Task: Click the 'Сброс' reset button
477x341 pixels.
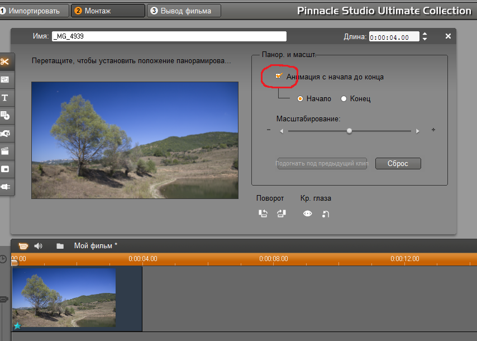Action: coord(398,163)
